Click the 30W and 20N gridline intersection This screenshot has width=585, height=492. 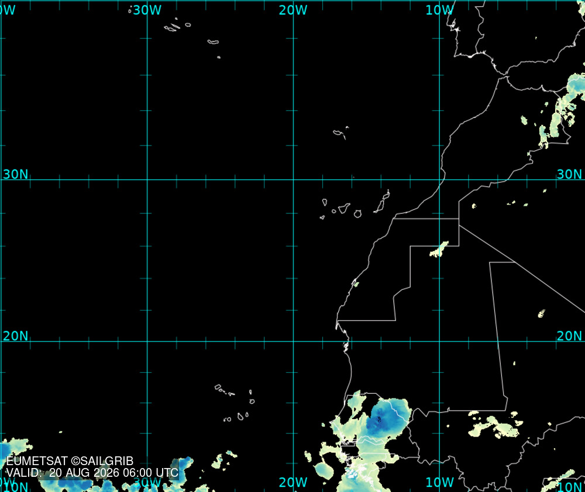[147, 341]
